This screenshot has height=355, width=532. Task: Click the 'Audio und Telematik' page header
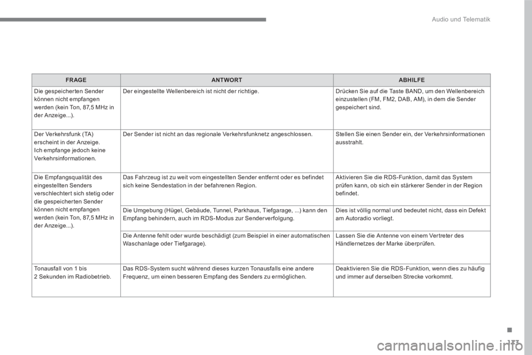click(x=461, y=19)
